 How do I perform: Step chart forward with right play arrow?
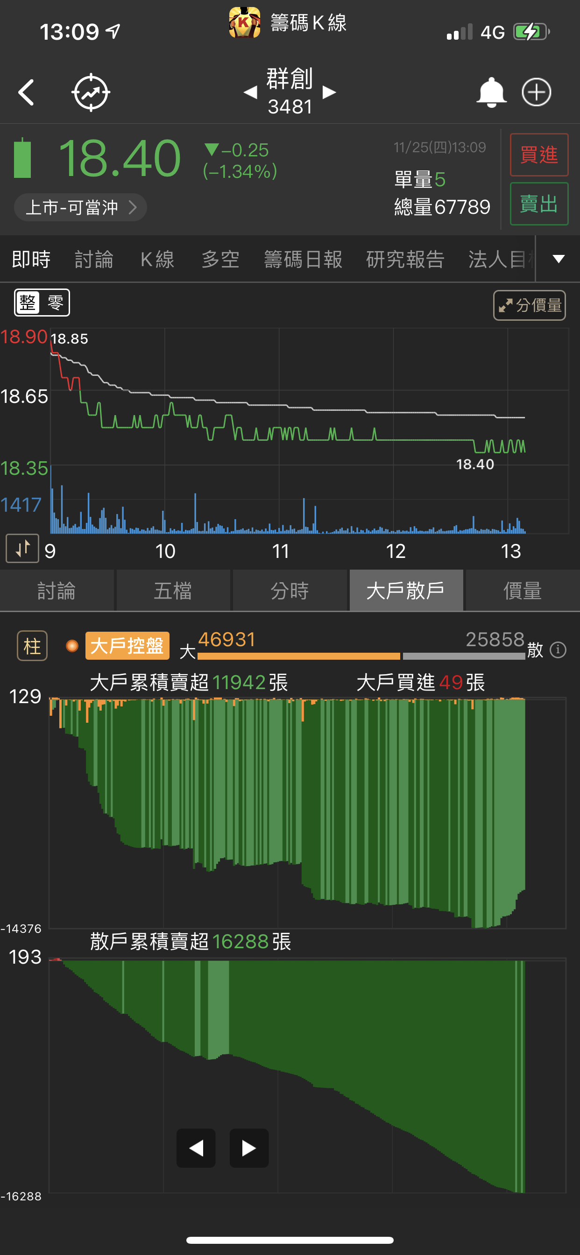click(248, 1148)
